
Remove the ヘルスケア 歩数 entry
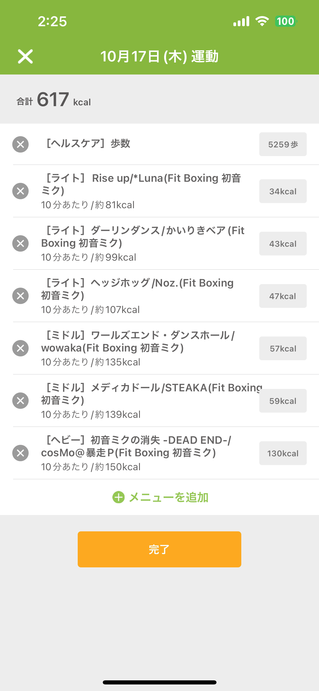pos(20,144)
